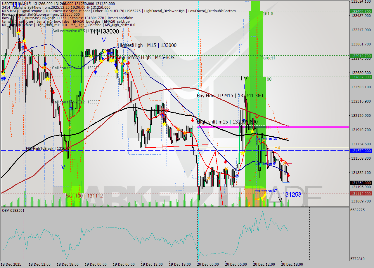Viewport: 374px width, 268px height.
Task: Click the red down-arrow beside High-shift m15 label
Action: 193,120
